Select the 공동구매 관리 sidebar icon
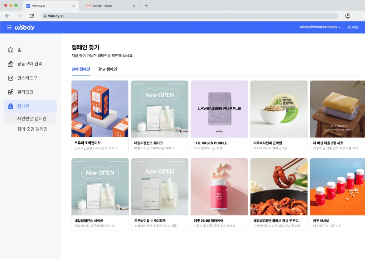This screenshot has height=259, width=365. click(11, 64)
